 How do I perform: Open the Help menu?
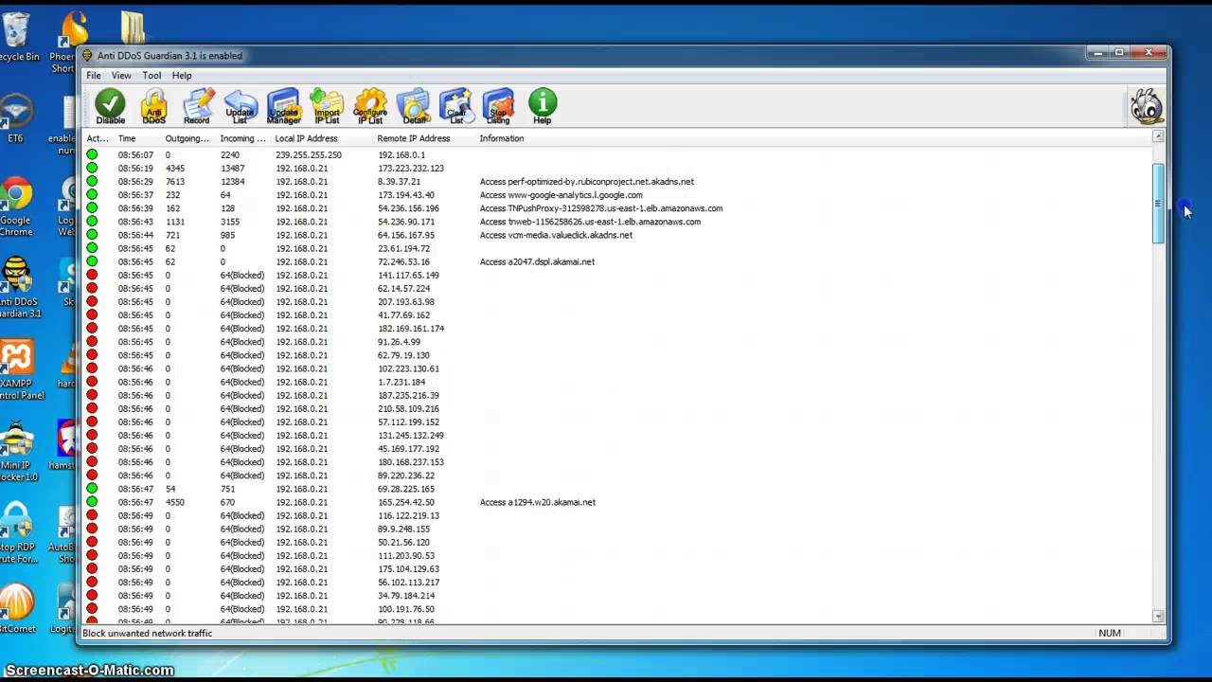[x=182, y=76]
